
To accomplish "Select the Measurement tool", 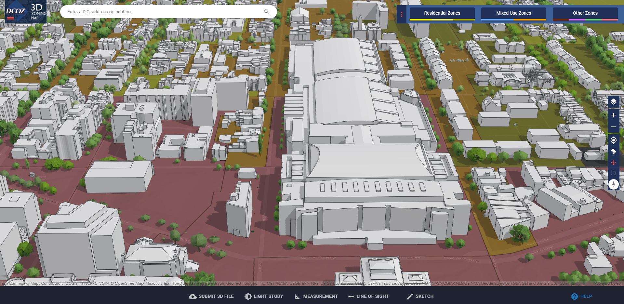I will tap(316, 296).
